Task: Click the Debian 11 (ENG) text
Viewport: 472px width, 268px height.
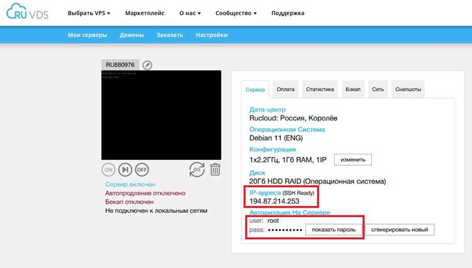Action: click(x=276, y=138)
